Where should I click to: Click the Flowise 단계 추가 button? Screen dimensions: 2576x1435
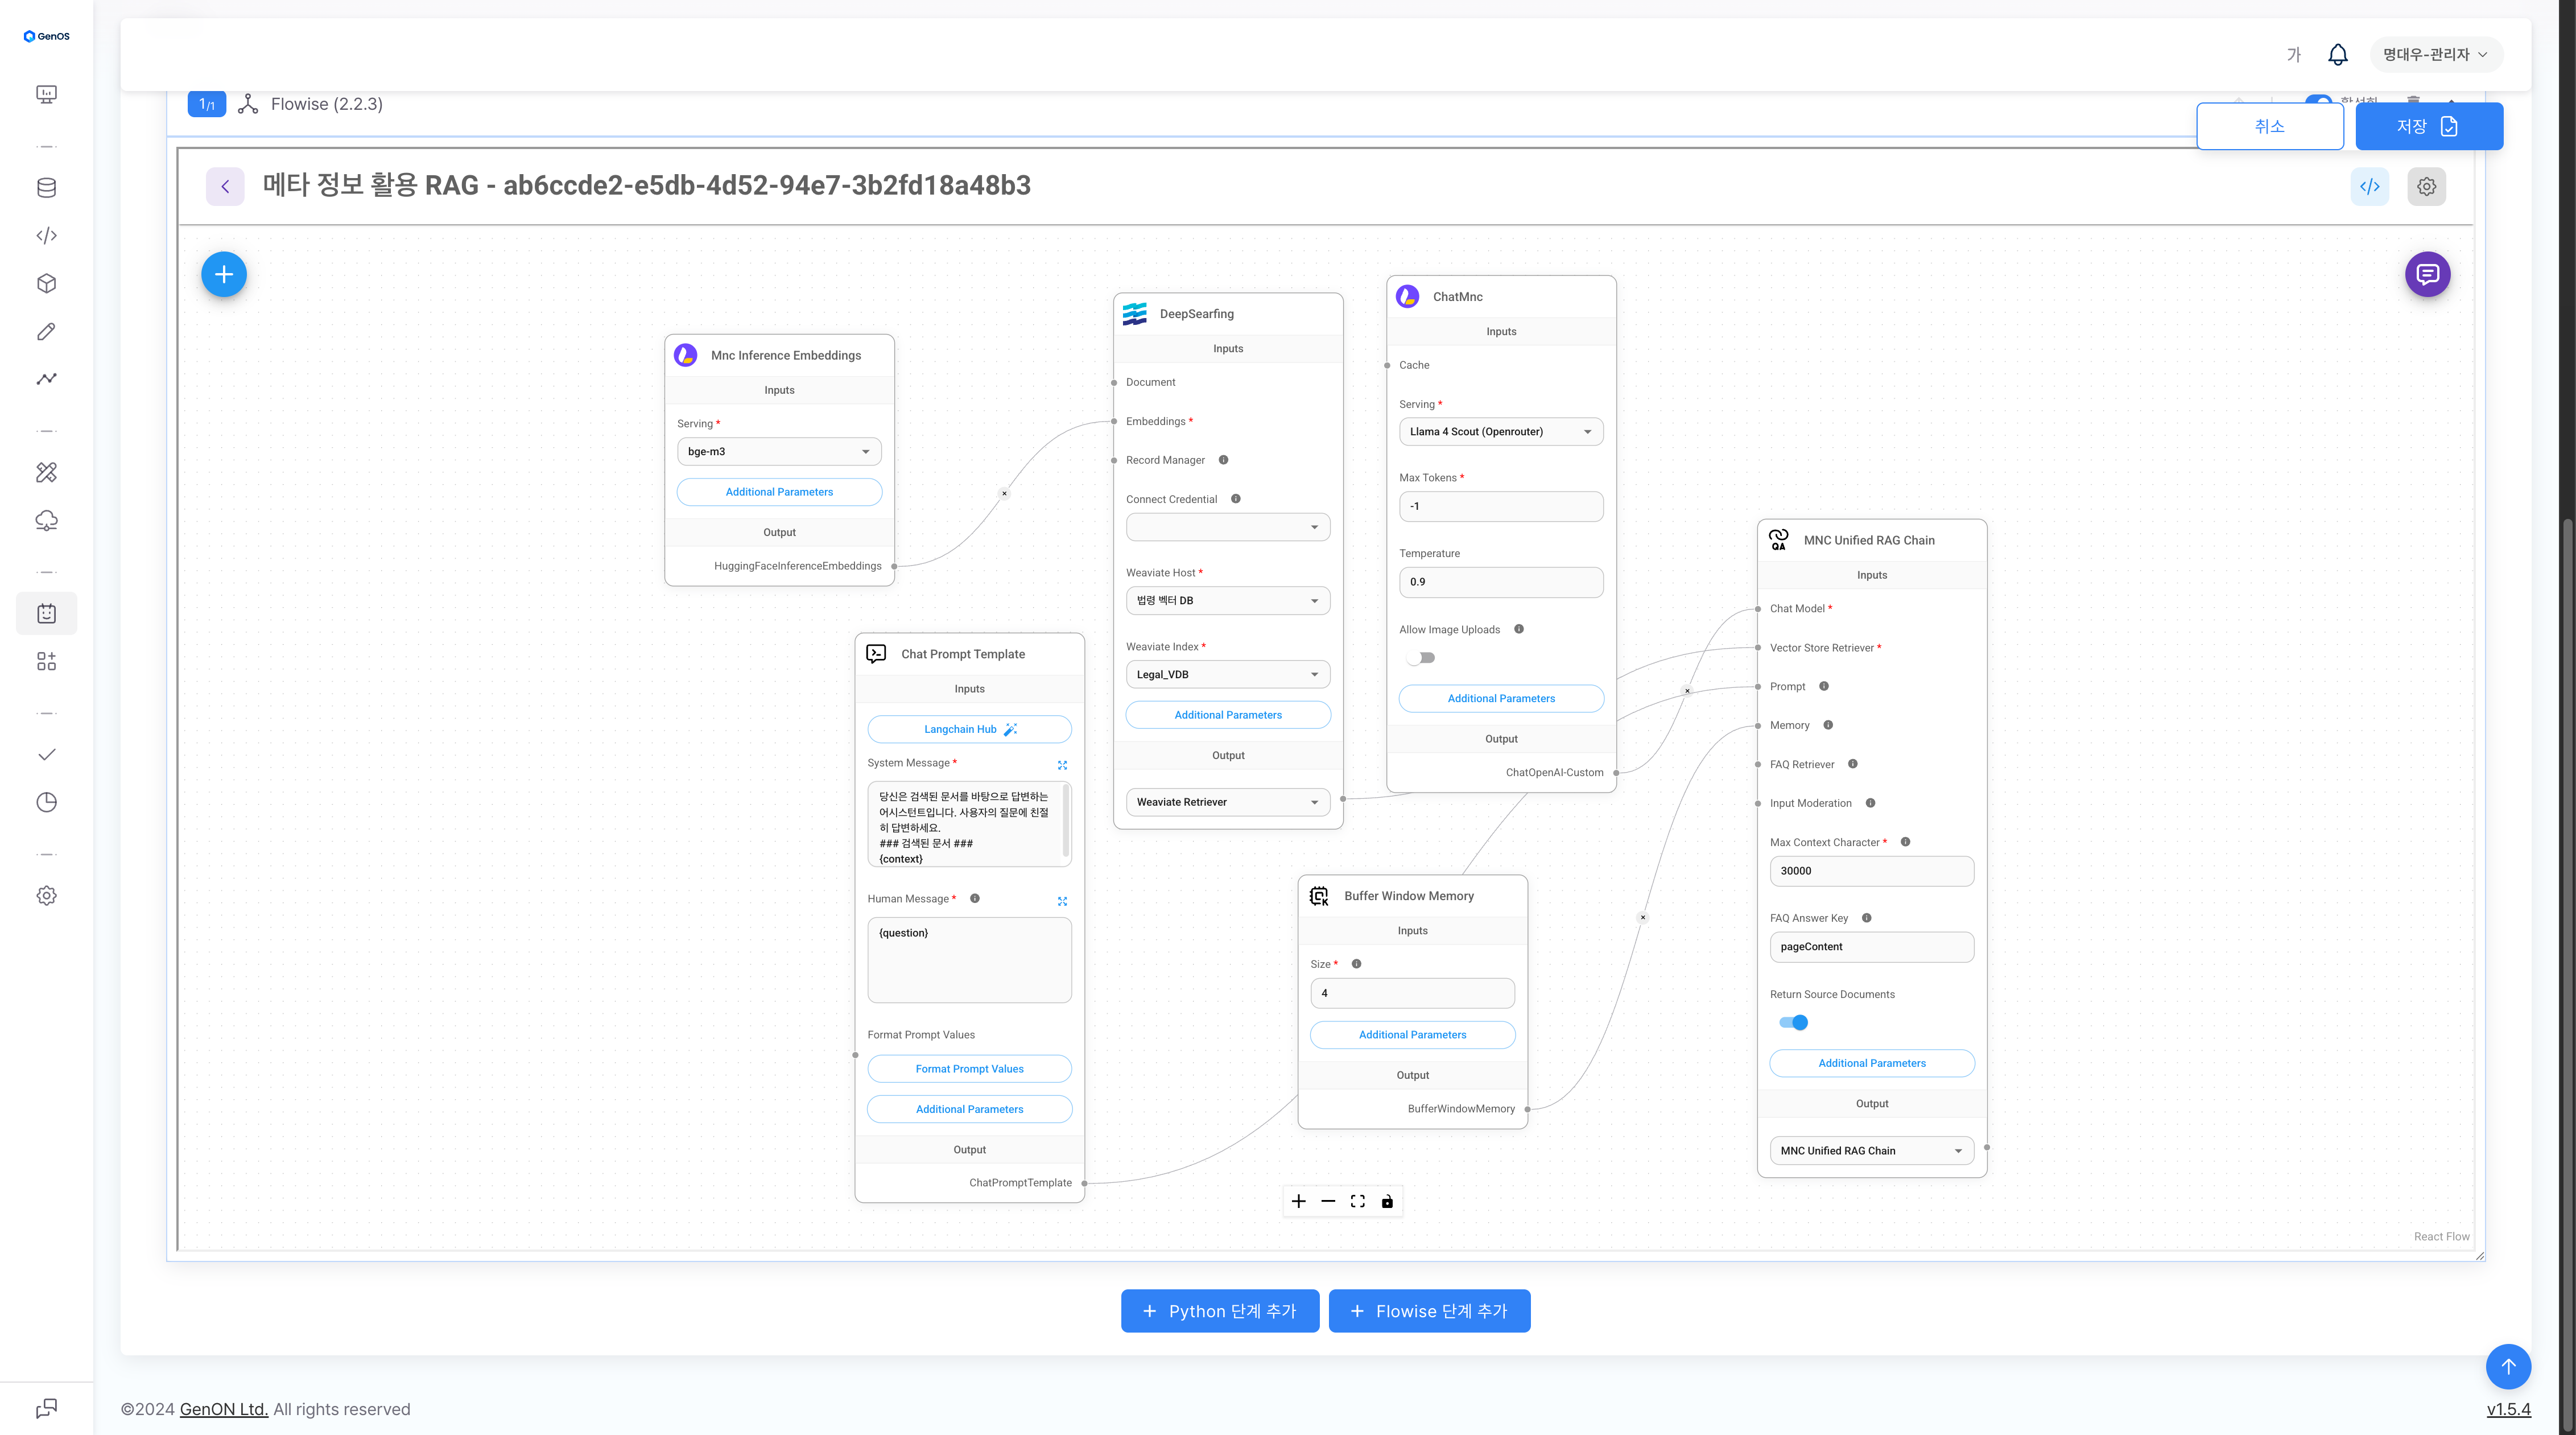click(x=1429, y=1311)
